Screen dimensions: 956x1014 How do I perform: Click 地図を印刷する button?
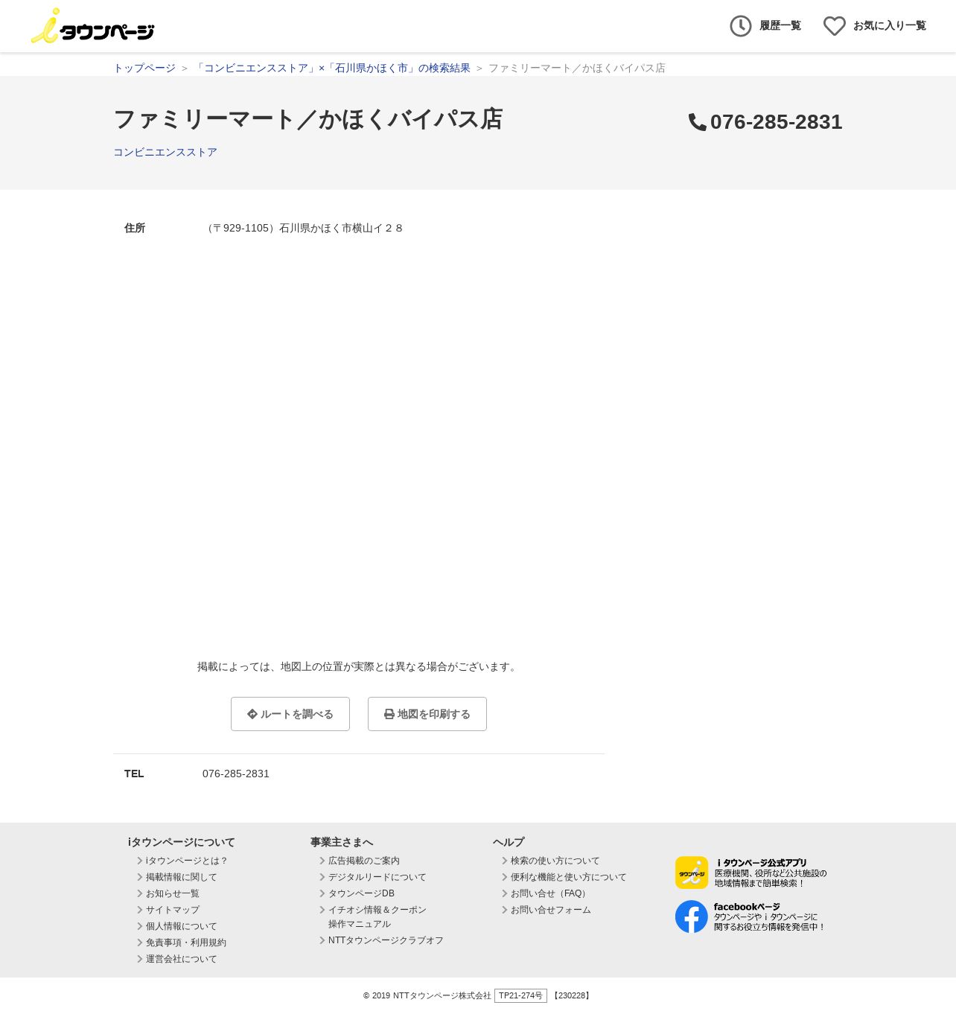pos(427,714)
